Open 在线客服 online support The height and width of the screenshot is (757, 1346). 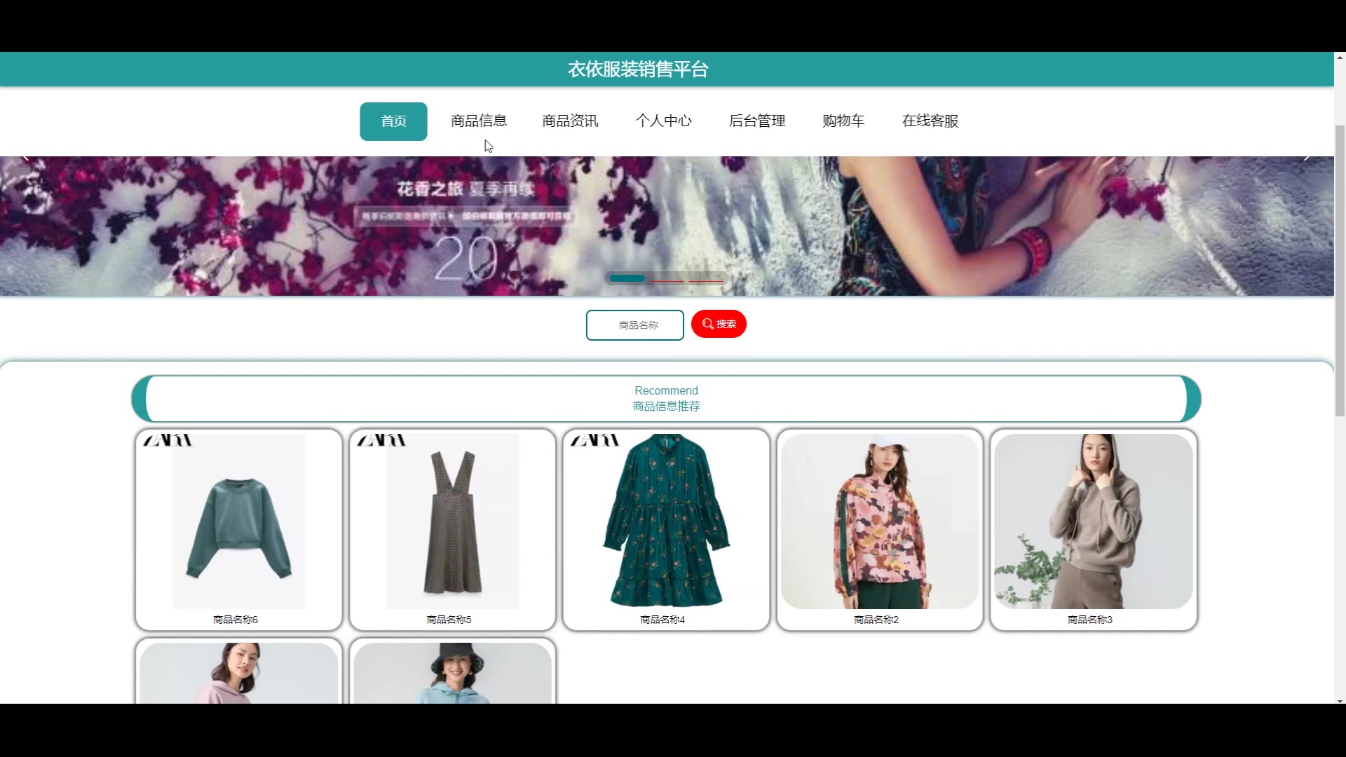(x=930, y=121)
